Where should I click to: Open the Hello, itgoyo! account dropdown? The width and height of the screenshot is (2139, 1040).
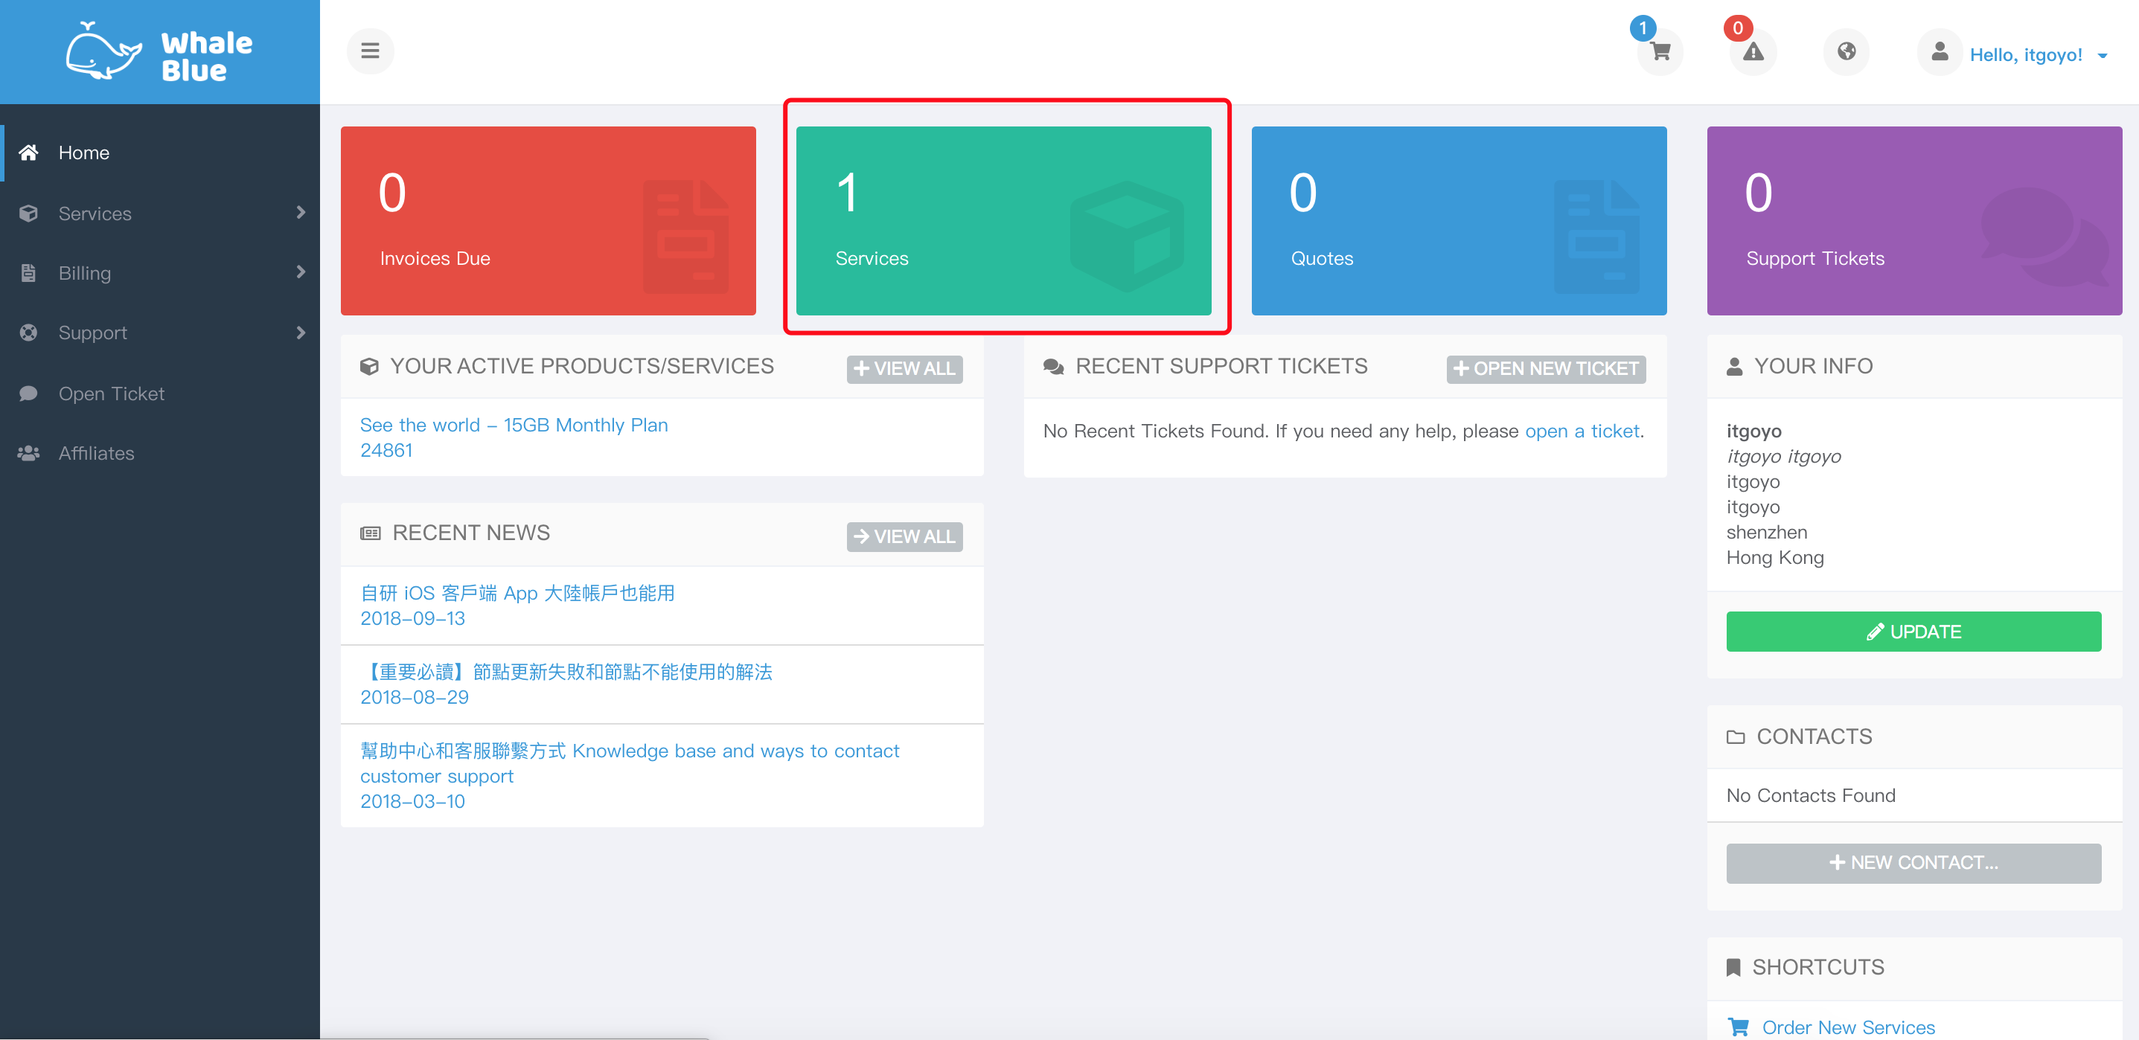point(2037,56)
